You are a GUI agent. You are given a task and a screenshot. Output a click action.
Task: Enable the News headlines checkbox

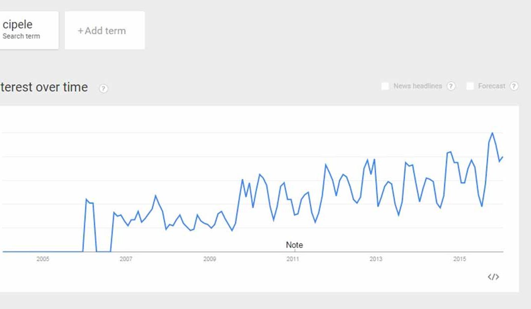(x=385, y=86)
